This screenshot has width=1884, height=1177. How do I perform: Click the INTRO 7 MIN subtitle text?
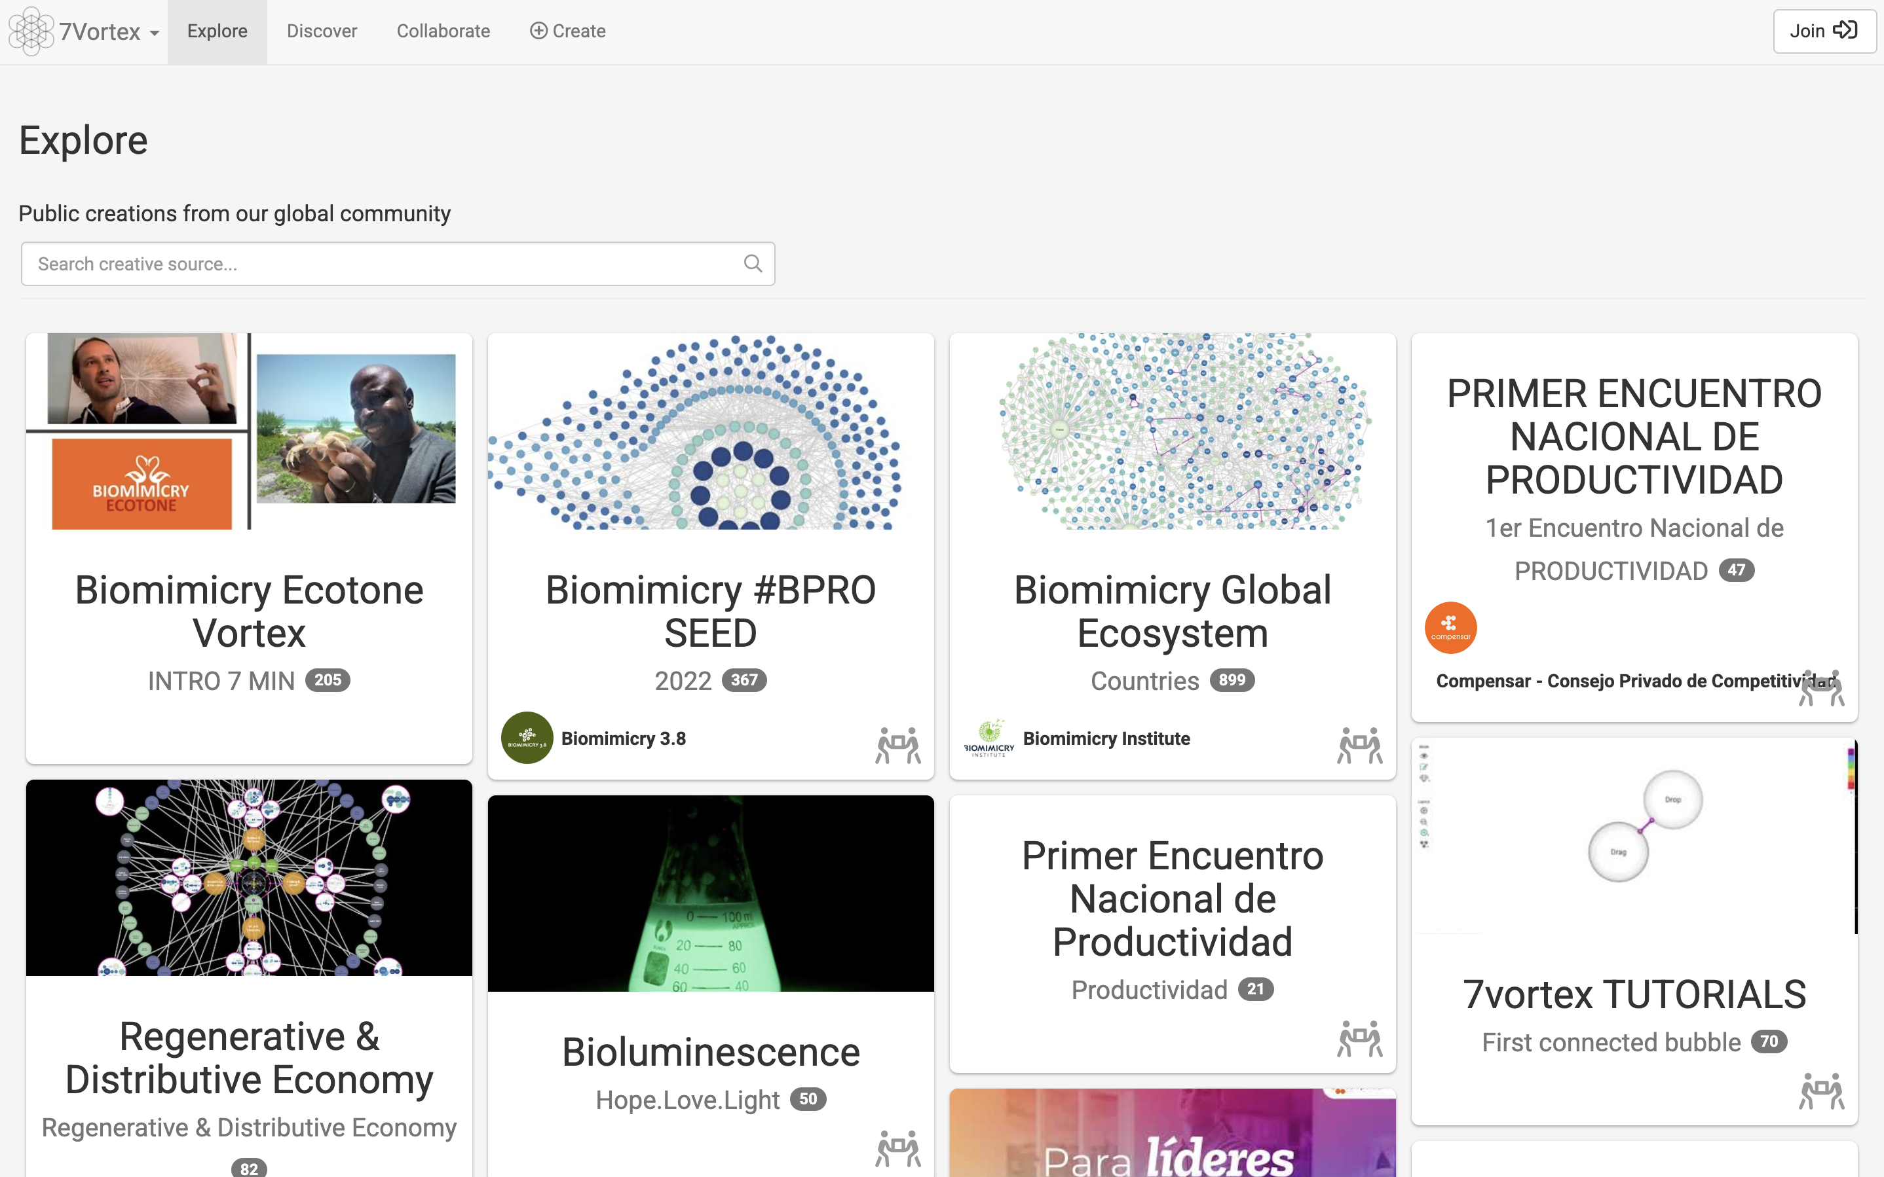[221, 681]
